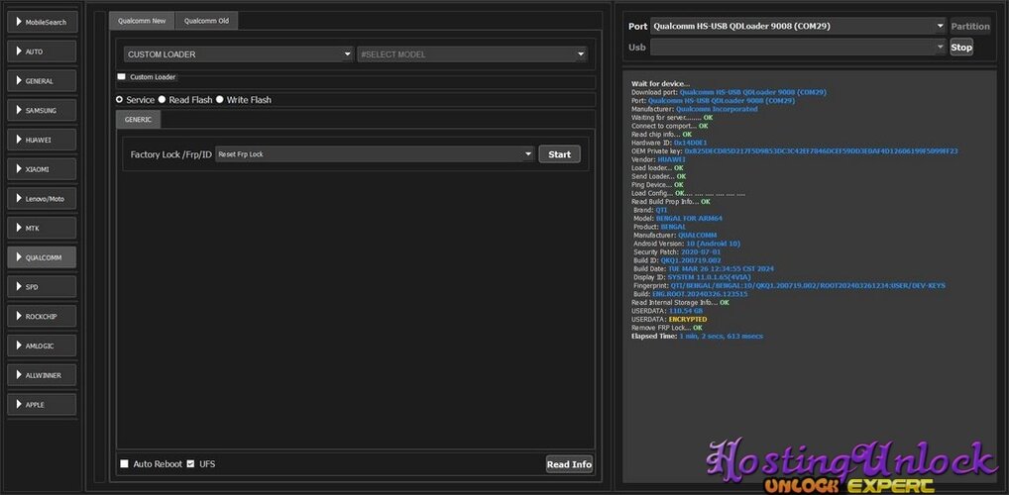Screen dimensions: 1009x495
Task: Select the QUALCOMM sidebar section
Action: click(x=42, y=257)
